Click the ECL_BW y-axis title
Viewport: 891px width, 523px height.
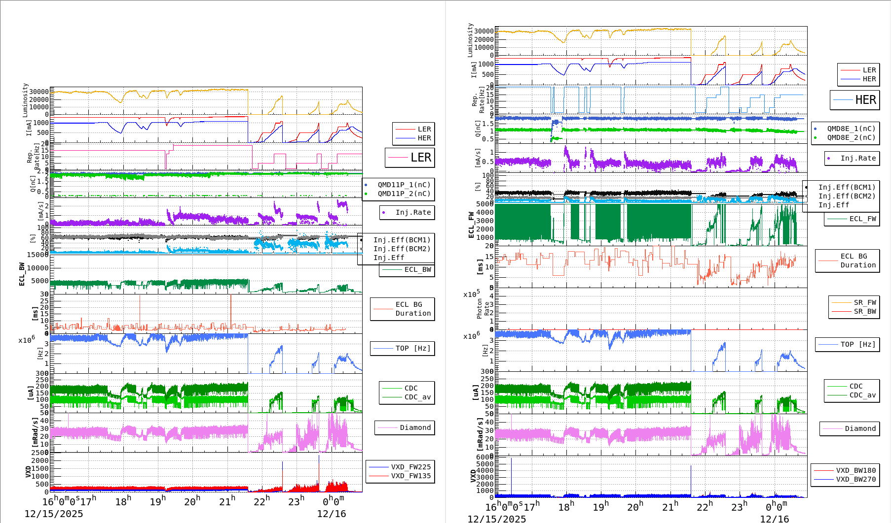coord(22,274)
